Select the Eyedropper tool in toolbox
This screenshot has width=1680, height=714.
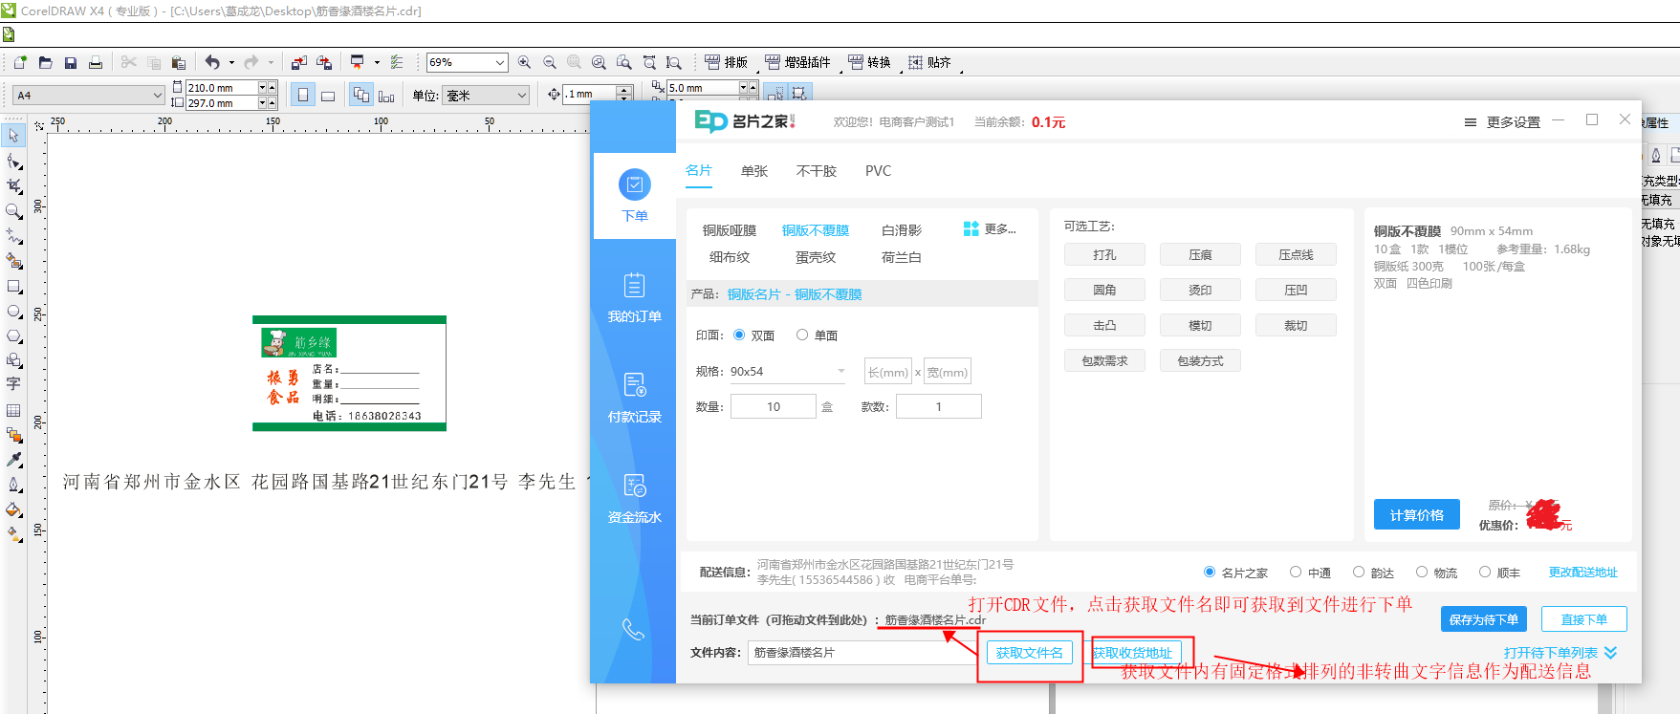13,460
